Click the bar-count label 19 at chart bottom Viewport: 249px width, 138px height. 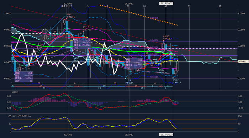point(104,86)
